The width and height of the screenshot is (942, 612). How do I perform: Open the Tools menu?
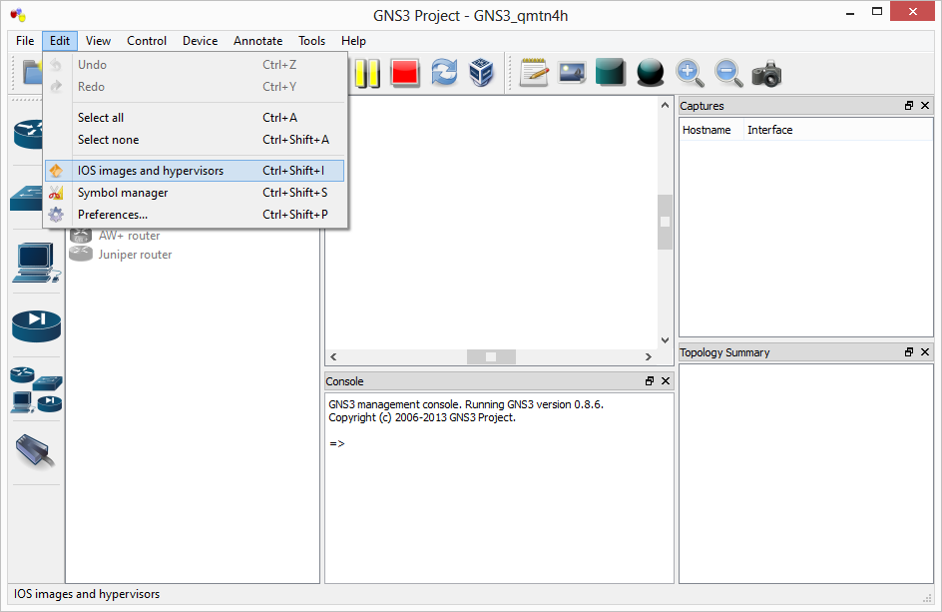point(311,40)
